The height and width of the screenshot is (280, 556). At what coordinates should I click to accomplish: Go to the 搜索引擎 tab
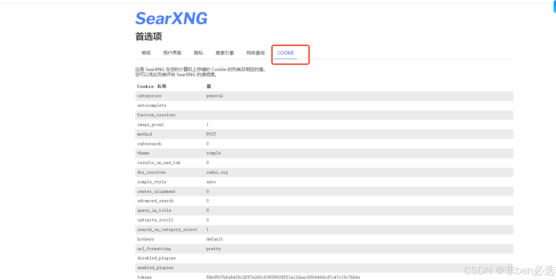(225, 53)
